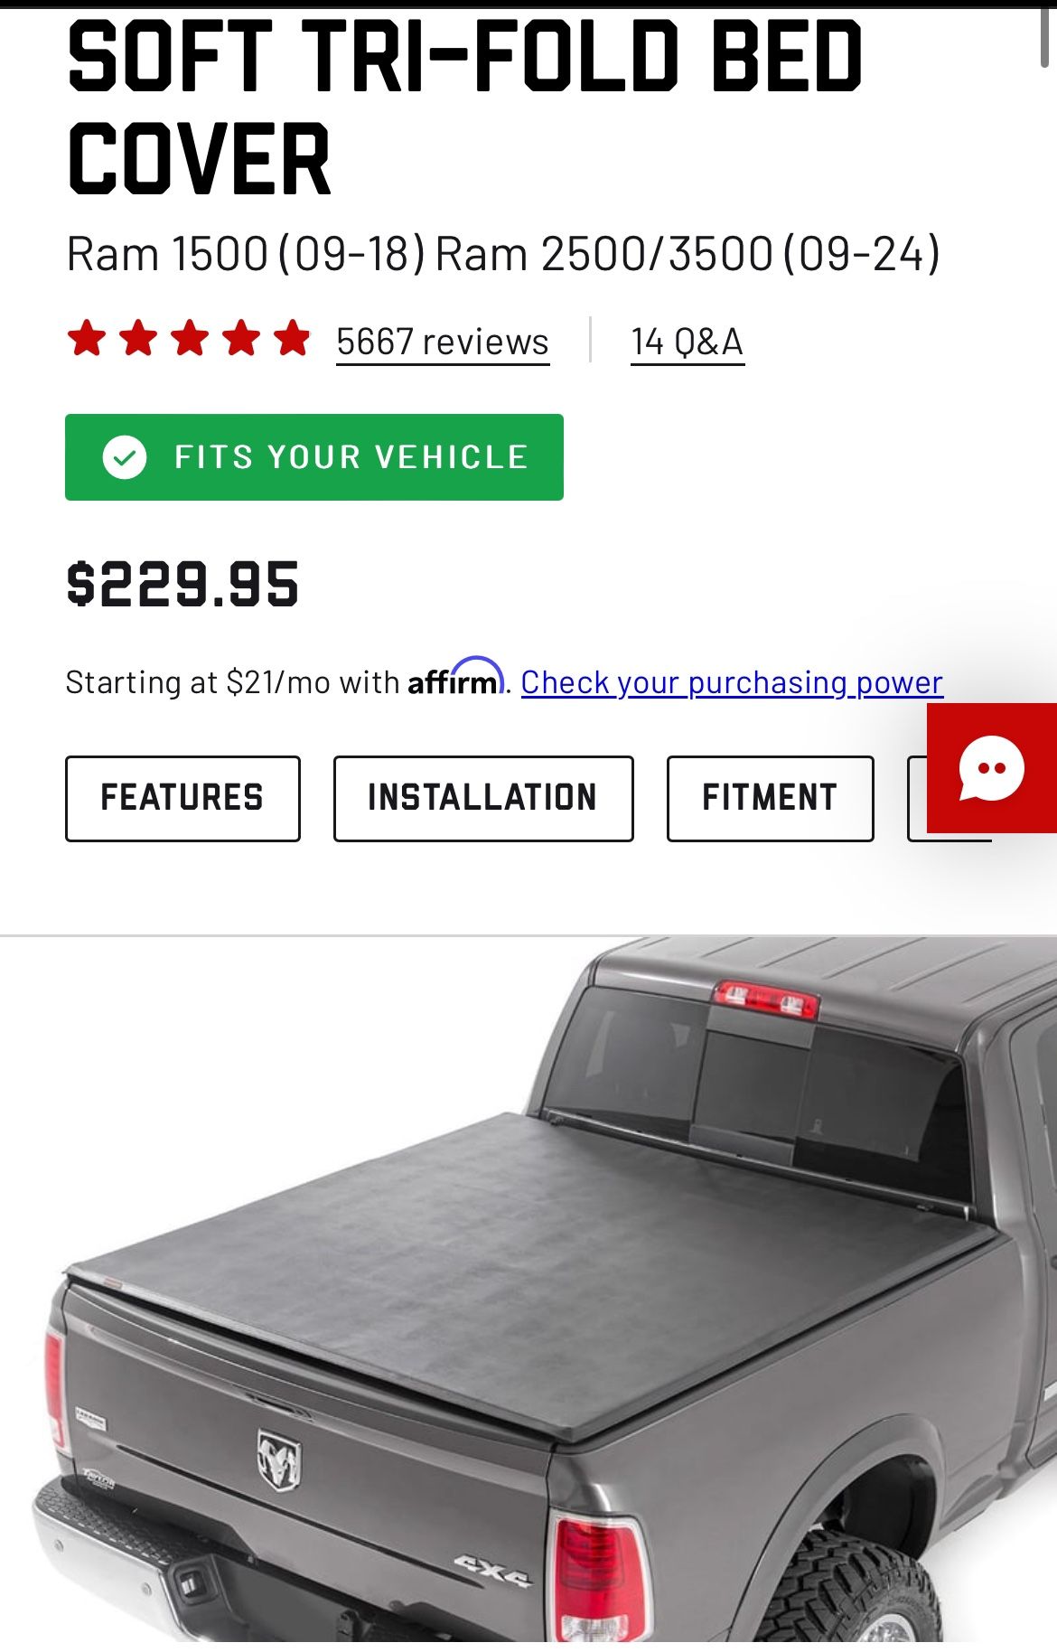
Task: Switch to the Installation tab
Action: (483, 799)
